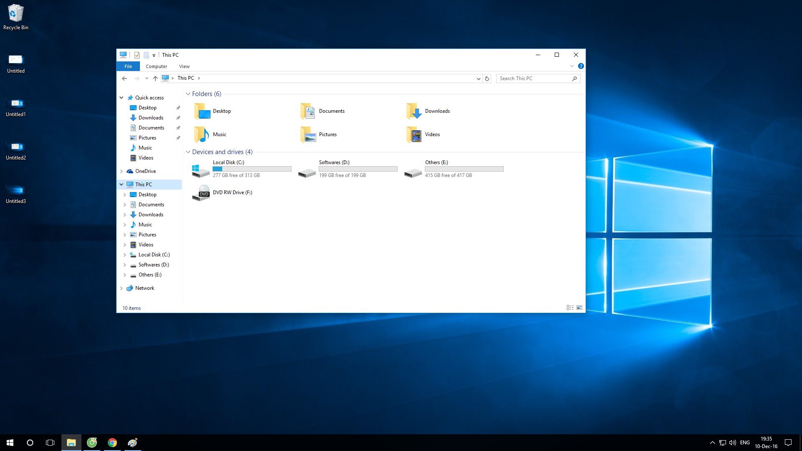Click the Help question mark icon
This screenshot has height=451, width=802.
pyautogui.click(x=581, y=66)
